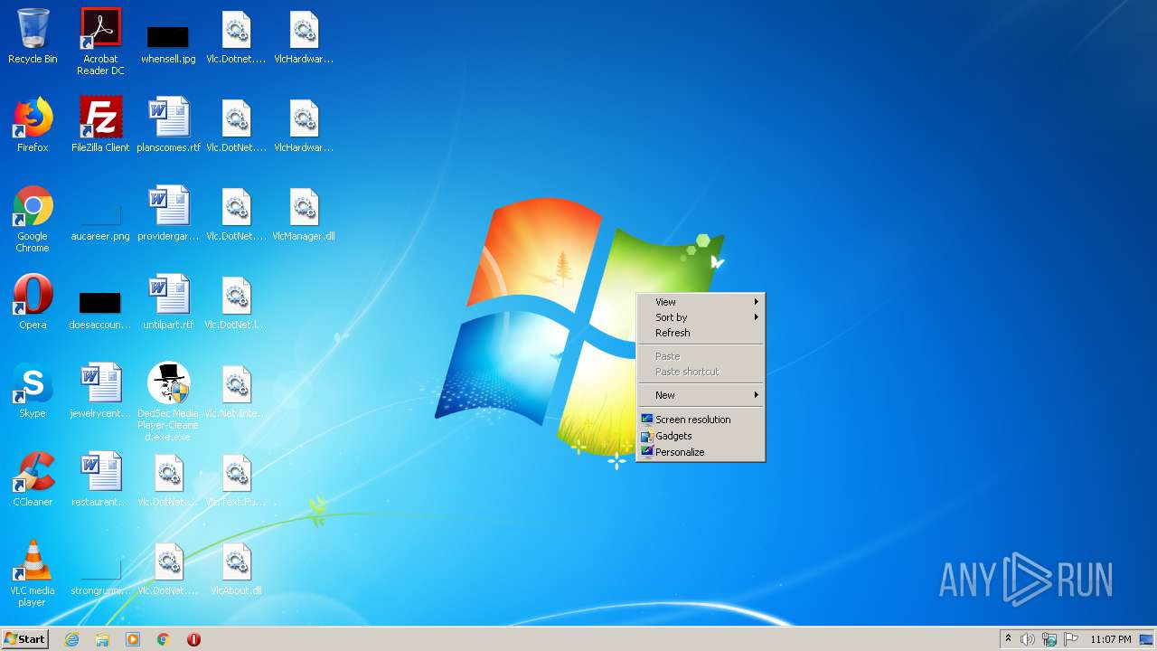This screenshot has height=651, width=1157.
Task: Open Opera from the taskbar
Action: (193, 639)
